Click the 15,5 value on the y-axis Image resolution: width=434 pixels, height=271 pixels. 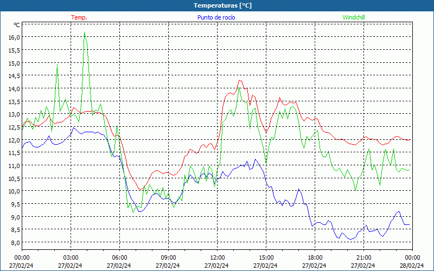(15, 50)
